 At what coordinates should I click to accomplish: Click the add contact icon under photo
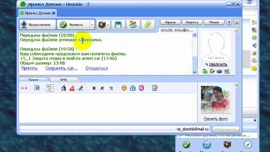point(205,71)
